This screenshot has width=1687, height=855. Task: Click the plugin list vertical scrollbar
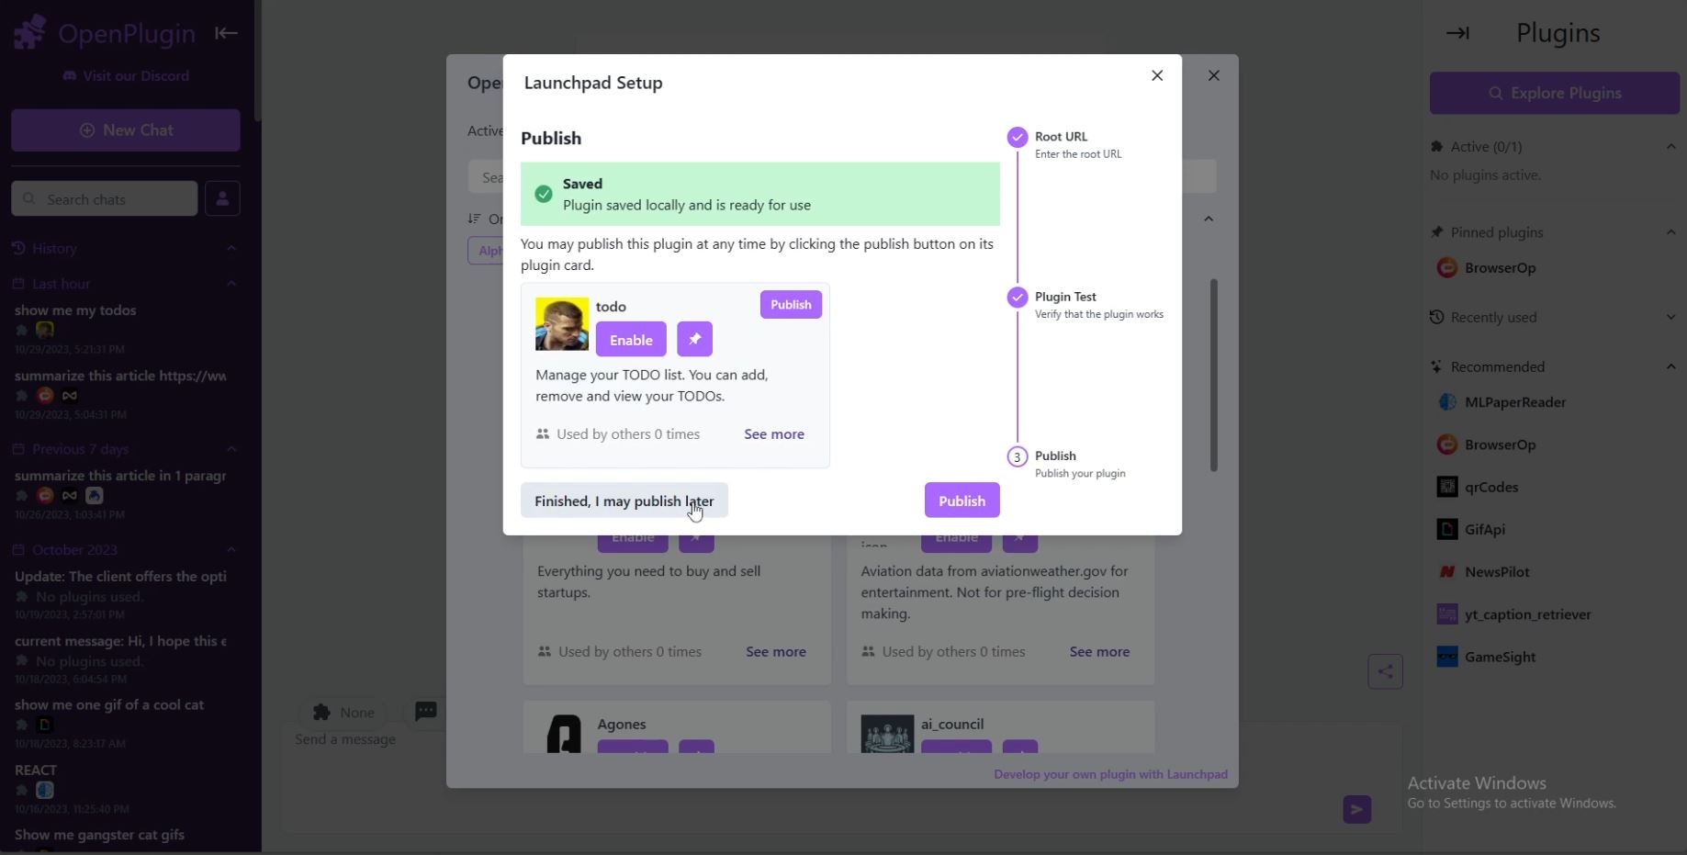point(1213,375)
